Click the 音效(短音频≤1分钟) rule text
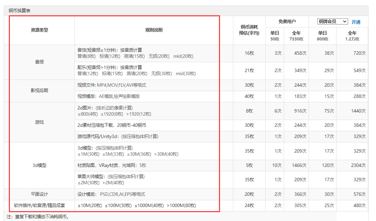 pos(110,50)
